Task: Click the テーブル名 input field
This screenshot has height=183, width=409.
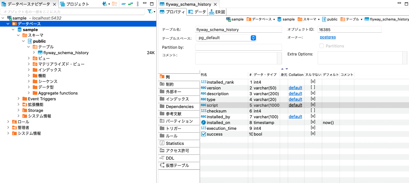Action: (x=238, y=29)
